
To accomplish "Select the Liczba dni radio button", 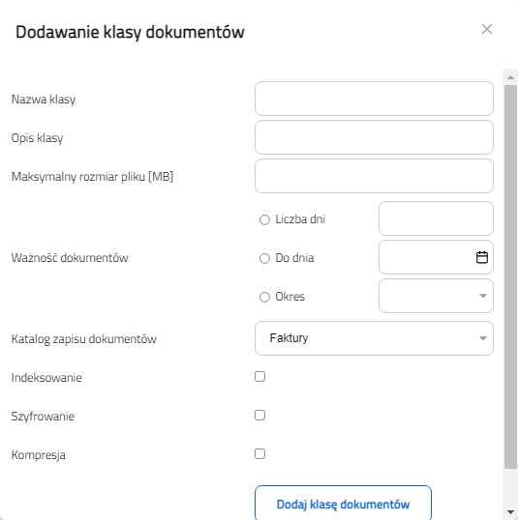I will point(264,219).
